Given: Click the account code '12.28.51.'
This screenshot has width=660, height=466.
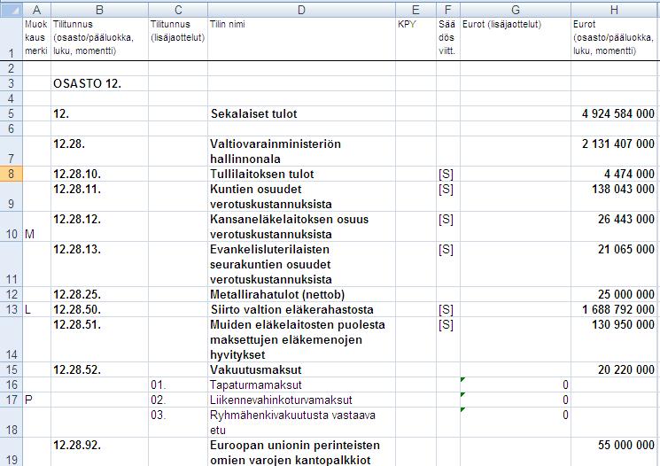Looking at the screenshot, I should click(77, 324).
